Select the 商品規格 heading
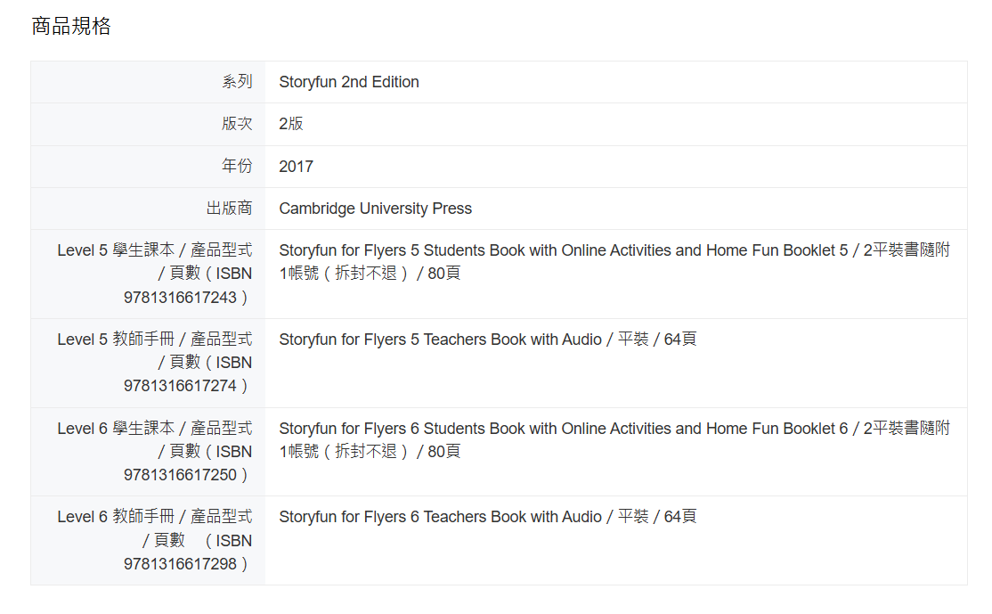This screenshot has width=992, height=614. [71, 26]
